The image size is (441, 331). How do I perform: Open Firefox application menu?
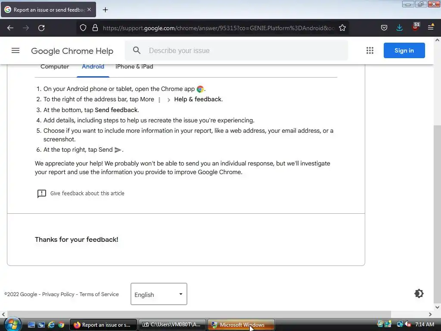click(431, 27)
